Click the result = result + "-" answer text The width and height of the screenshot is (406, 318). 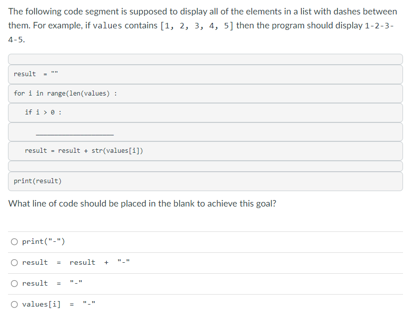[76, 262]
